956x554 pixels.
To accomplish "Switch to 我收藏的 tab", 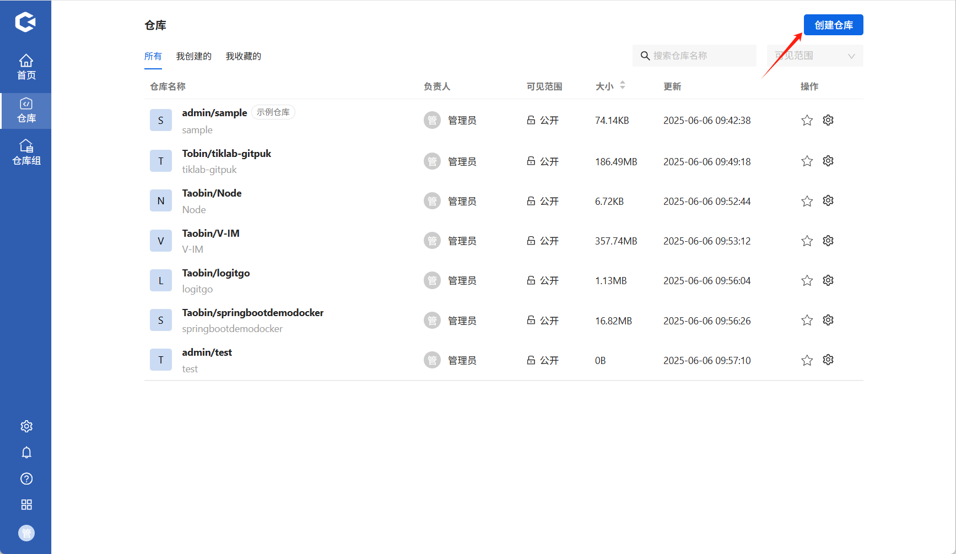I will pos(244,56).
